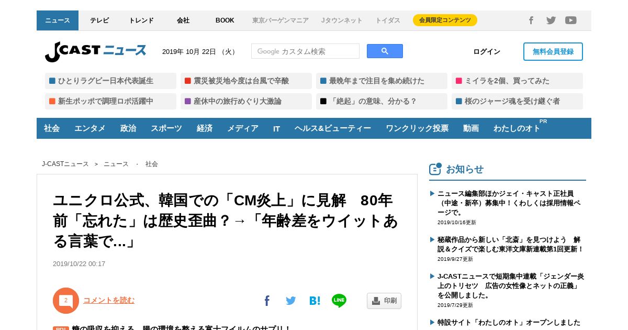Select the 会社 top tab
This screenshot has height=330, width=628.
point(183,20)
